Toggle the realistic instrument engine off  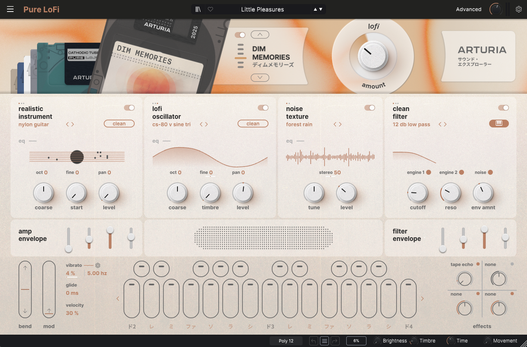click(129, 108)
